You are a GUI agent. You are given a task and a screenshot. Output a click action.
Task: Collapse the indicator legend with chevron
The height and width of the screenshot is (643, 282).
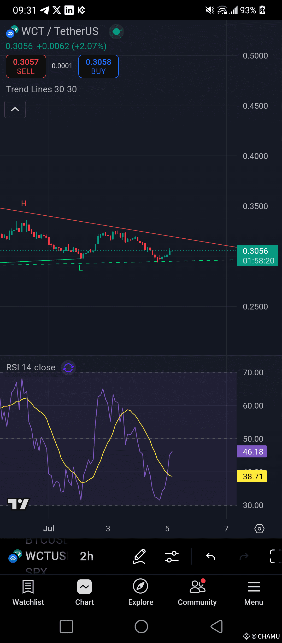[x=15, y=109]
